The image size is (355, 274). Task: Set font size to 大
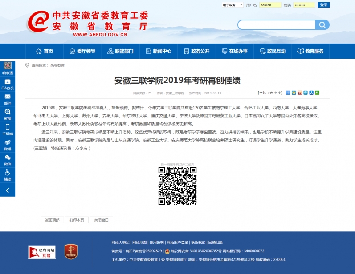tap(271, 93)
